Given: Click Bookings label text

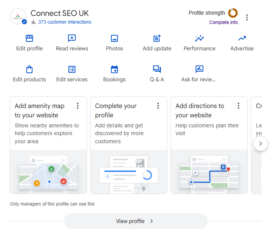Looking at the screenshot, I should (114, 80).
